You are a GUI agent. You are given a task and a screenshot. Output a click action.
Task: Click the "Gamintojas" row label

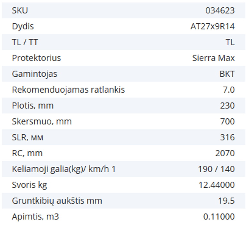(34, 74)
